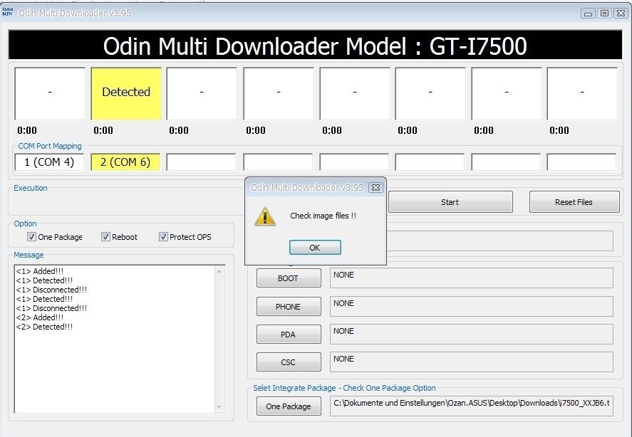Click OK in the Check image files dialog

coord(315,247)
